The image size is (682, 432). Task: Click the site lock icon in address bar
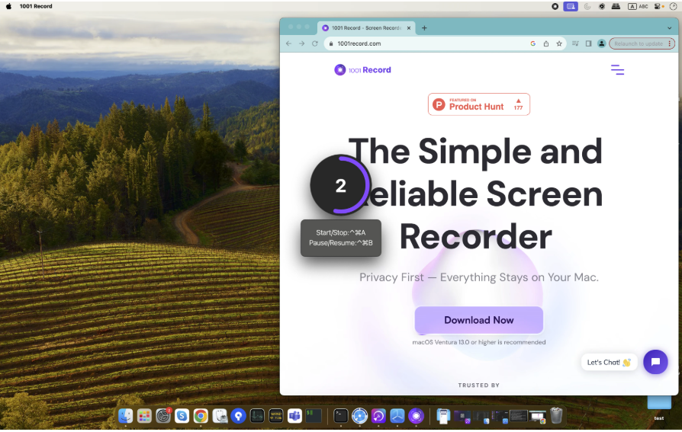click(x=331, y=43)
